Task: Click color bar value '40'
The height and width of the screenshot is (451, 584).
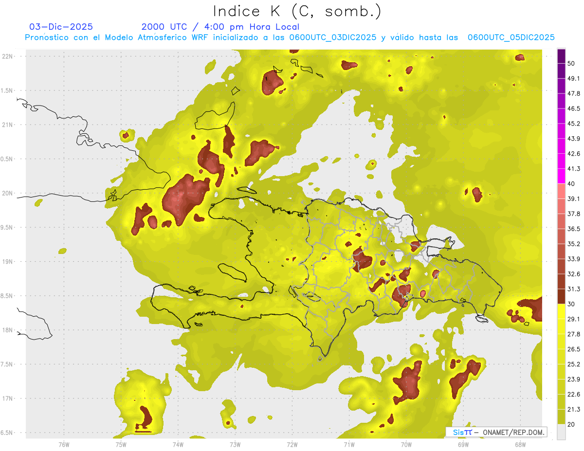Action: pyautogui.click(x=571, y=184)
